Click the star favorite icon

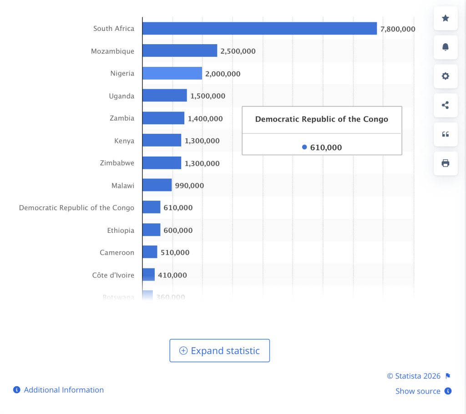coord(446,18)
